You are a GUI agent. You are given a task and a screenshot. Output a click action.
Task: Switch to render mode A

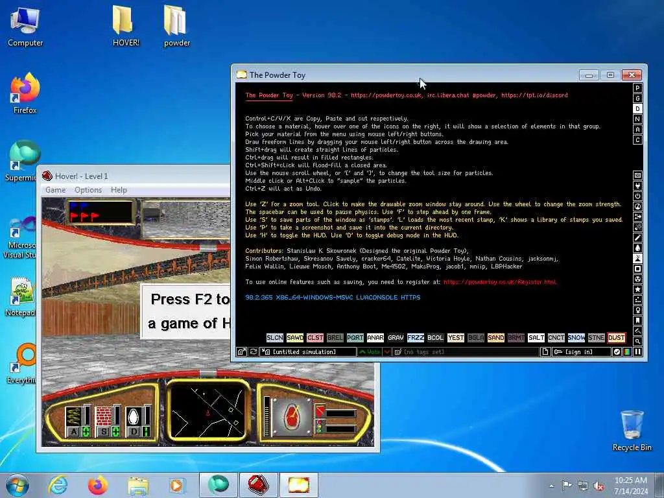637,130
